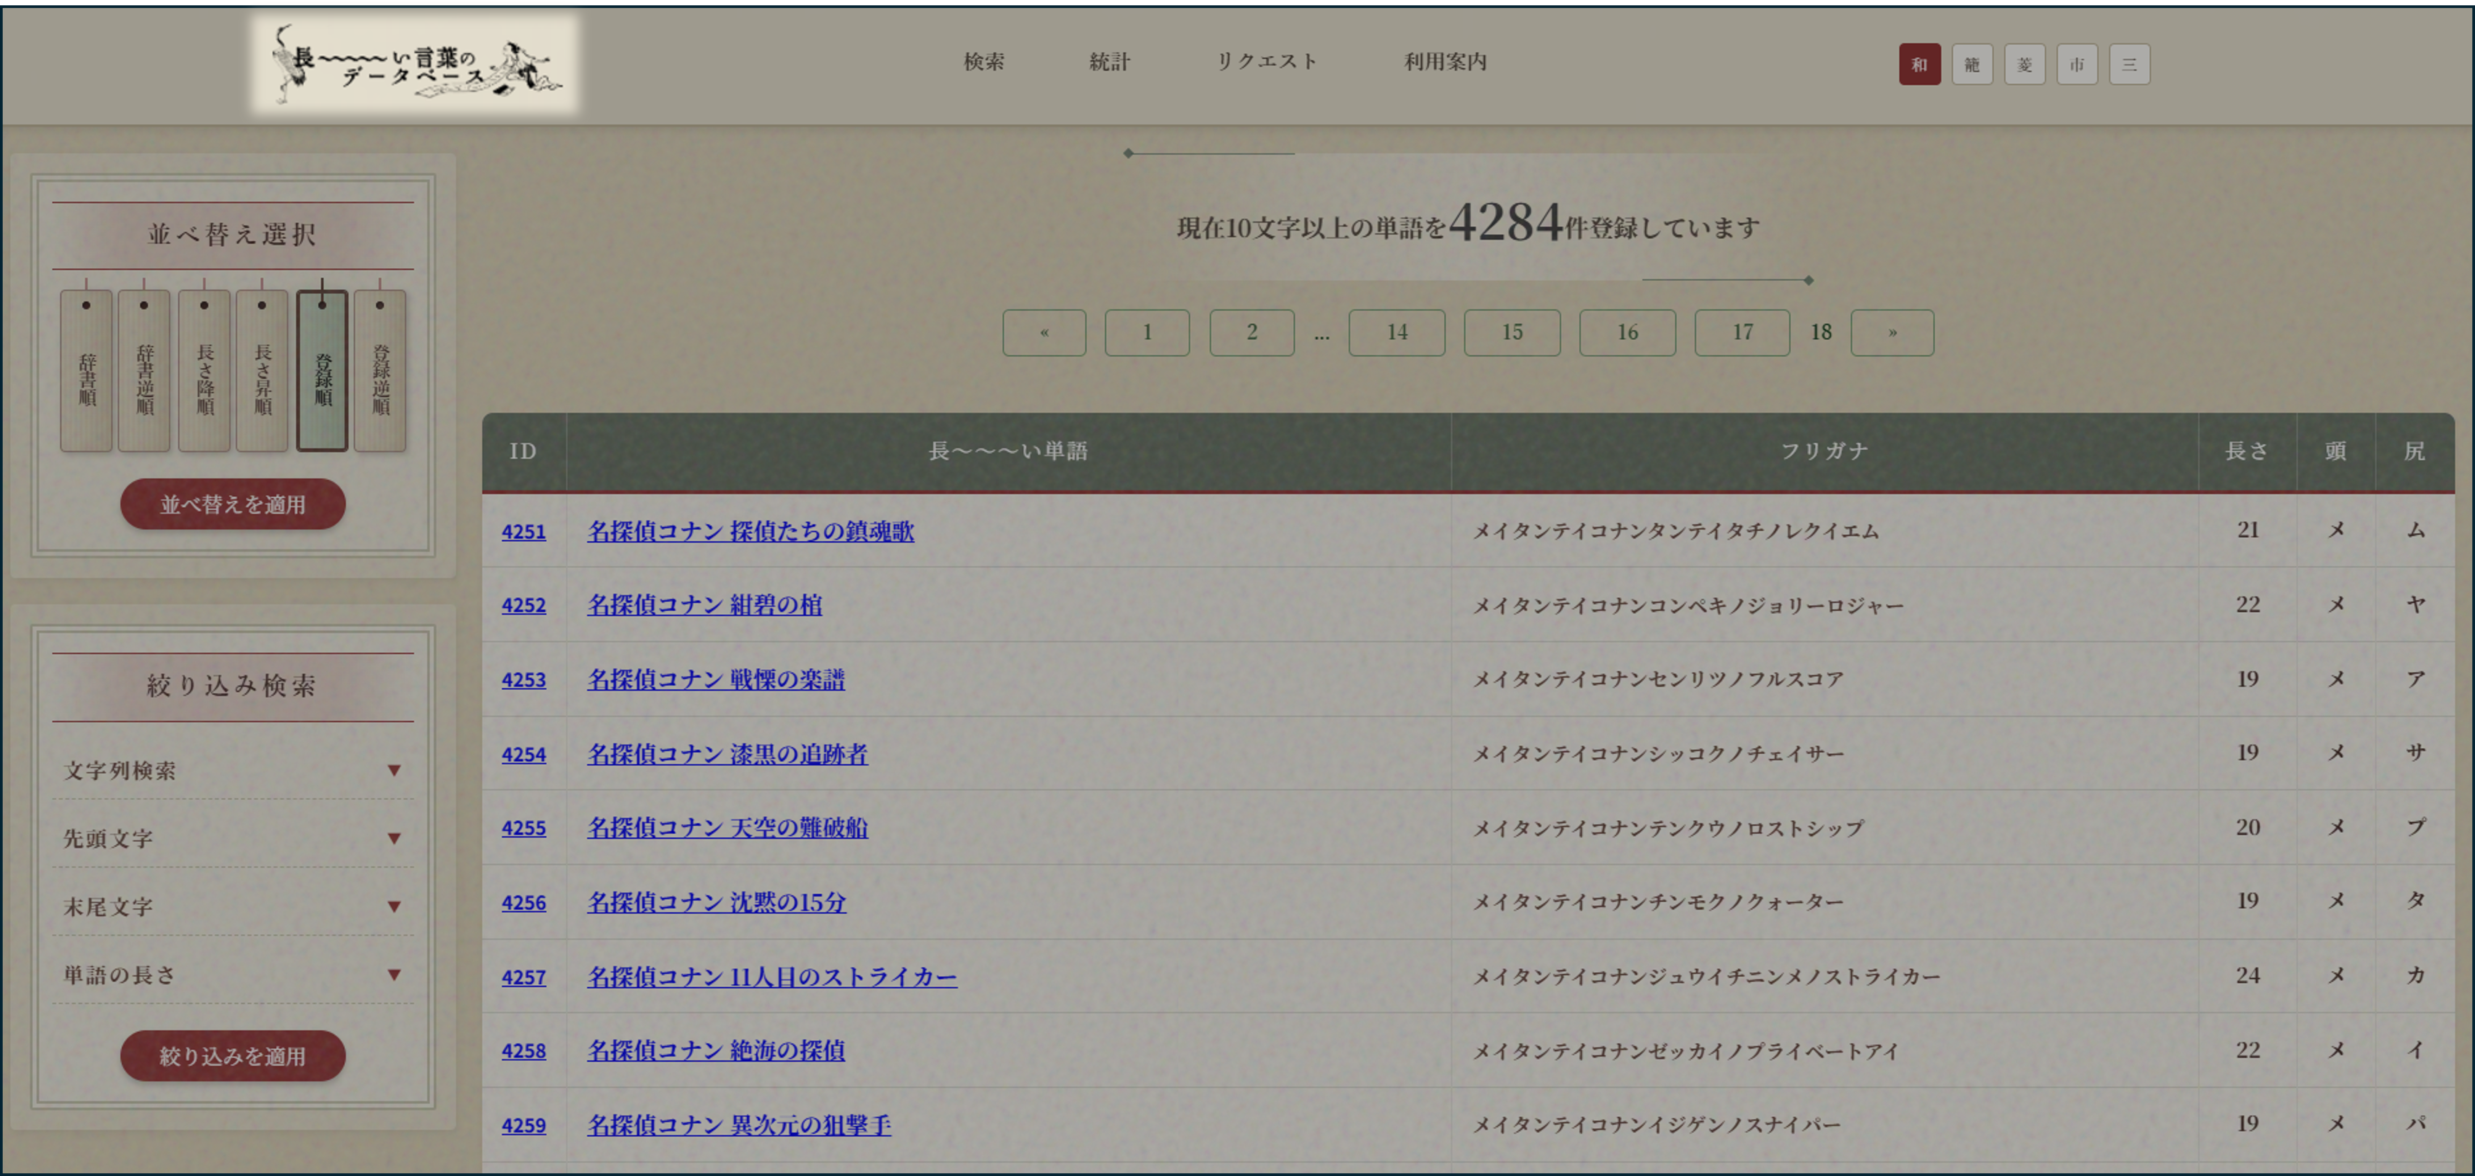Viewport: 2475px width, 1176px height.
Task: Switch to the 籠 pattern theme
Action: [x=1972, y=64]
